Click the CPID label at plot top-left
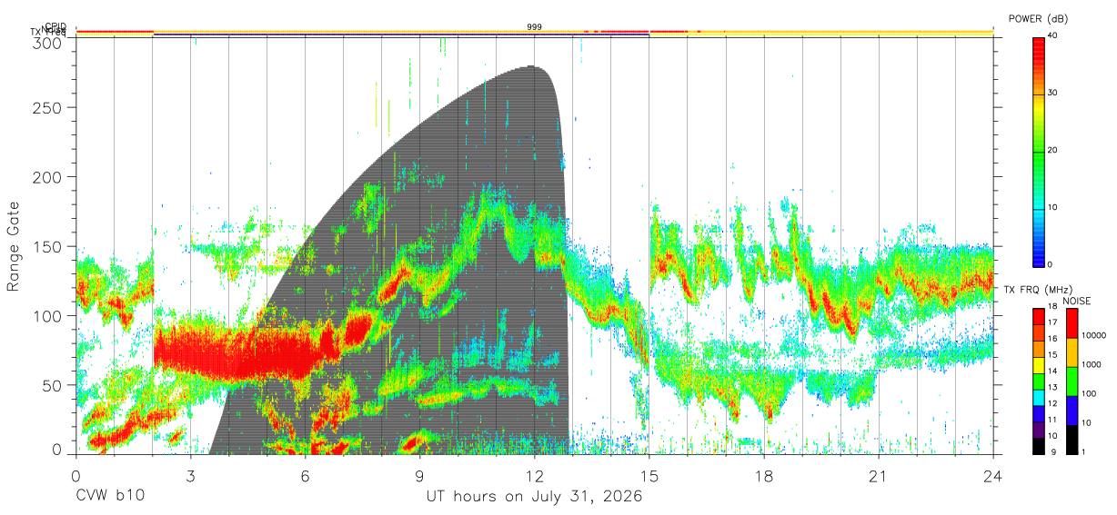 pos(55,26)
